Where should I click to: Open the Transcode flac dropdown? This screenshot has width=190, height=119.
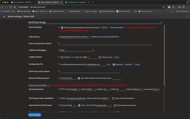73,105
